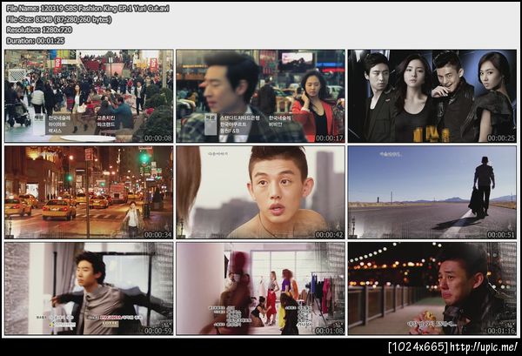Viewport: 522px width, 356px height.
Task: Click the File Size 83MB text
Action: [x=59, y=19]
